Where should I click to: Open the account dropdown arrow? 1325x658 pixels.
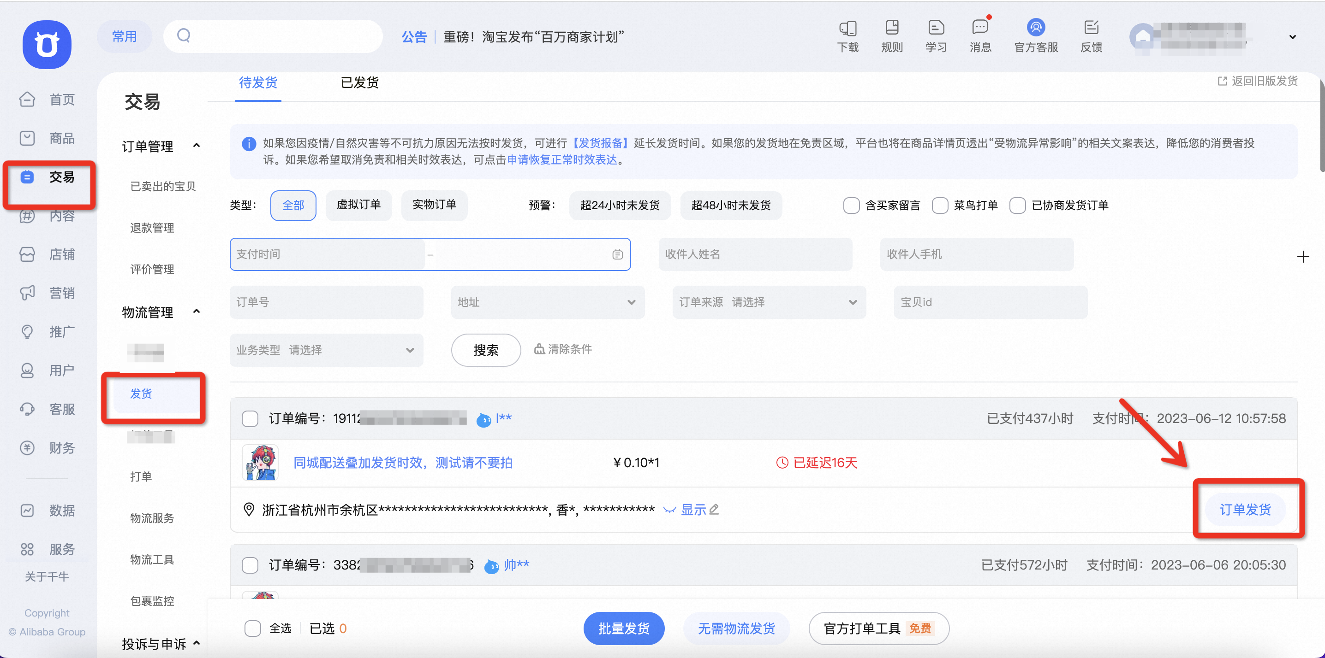(x=1292, y=37)
